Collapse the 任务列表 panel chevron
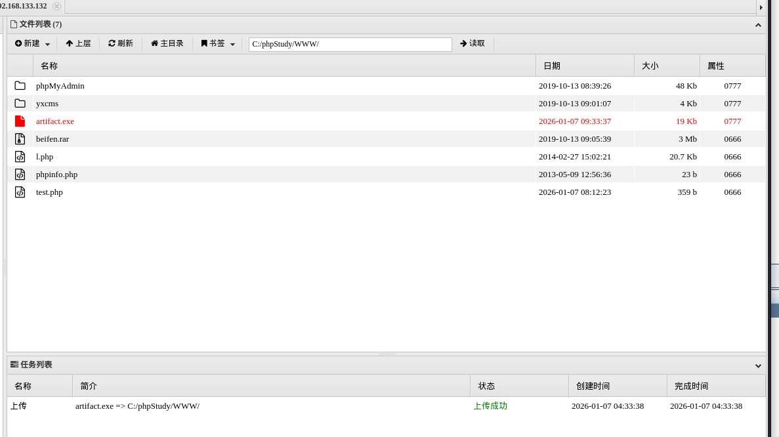The height and width of the screenshot is (437, 779). pos(758,365)
